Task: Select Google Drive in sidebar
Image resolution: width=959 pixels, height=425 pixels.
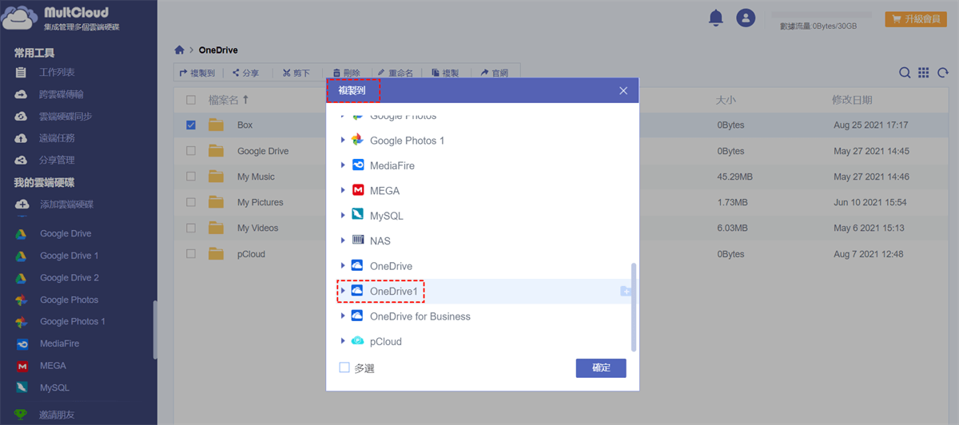Action: click(66, 234)
